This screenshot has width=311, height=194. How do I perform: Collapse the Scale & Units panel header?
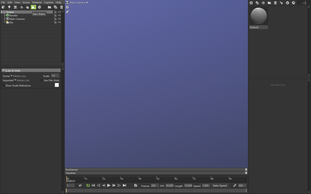[3, 70]
